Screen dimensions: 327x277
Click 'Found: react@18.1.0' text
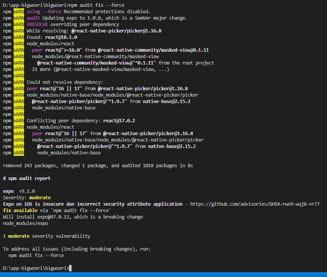click(x=52, y=37)
